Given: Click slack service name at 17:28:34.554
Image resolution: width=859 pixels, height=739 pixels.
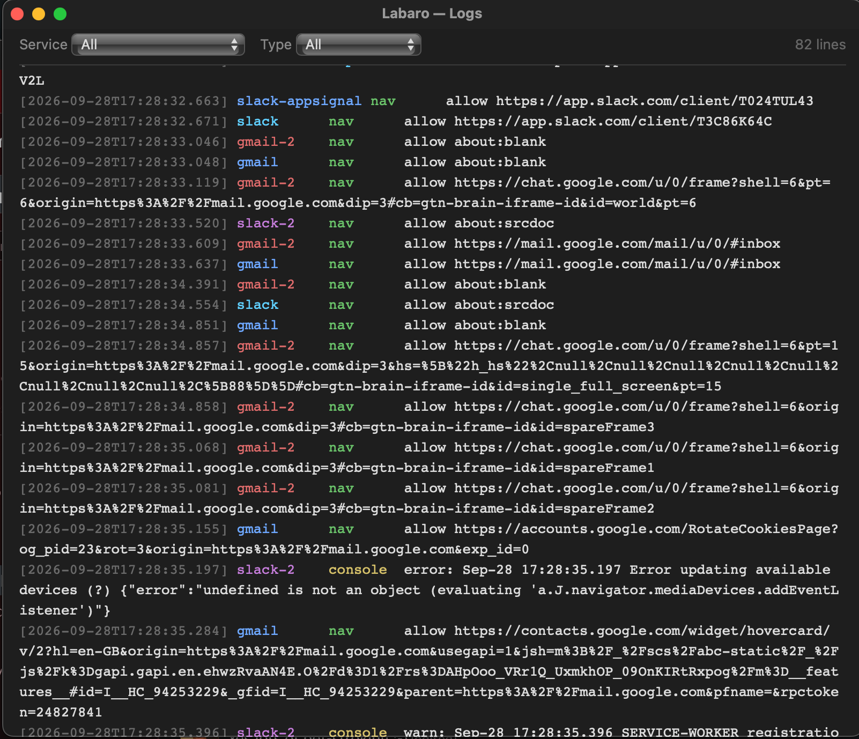Looking at the screenshot, I should click(257, 305).
